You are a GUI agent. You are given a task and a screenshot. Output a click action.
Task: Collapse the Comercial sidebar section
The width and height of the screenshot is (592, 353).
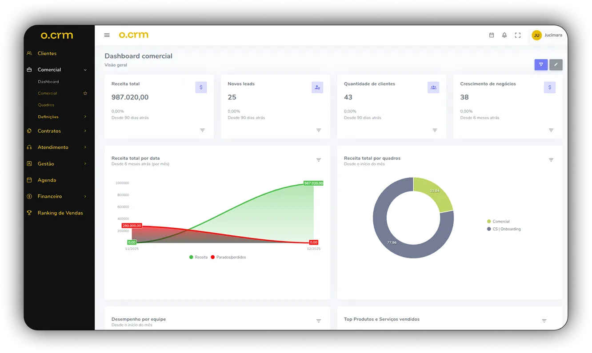(x=85, y=70)
